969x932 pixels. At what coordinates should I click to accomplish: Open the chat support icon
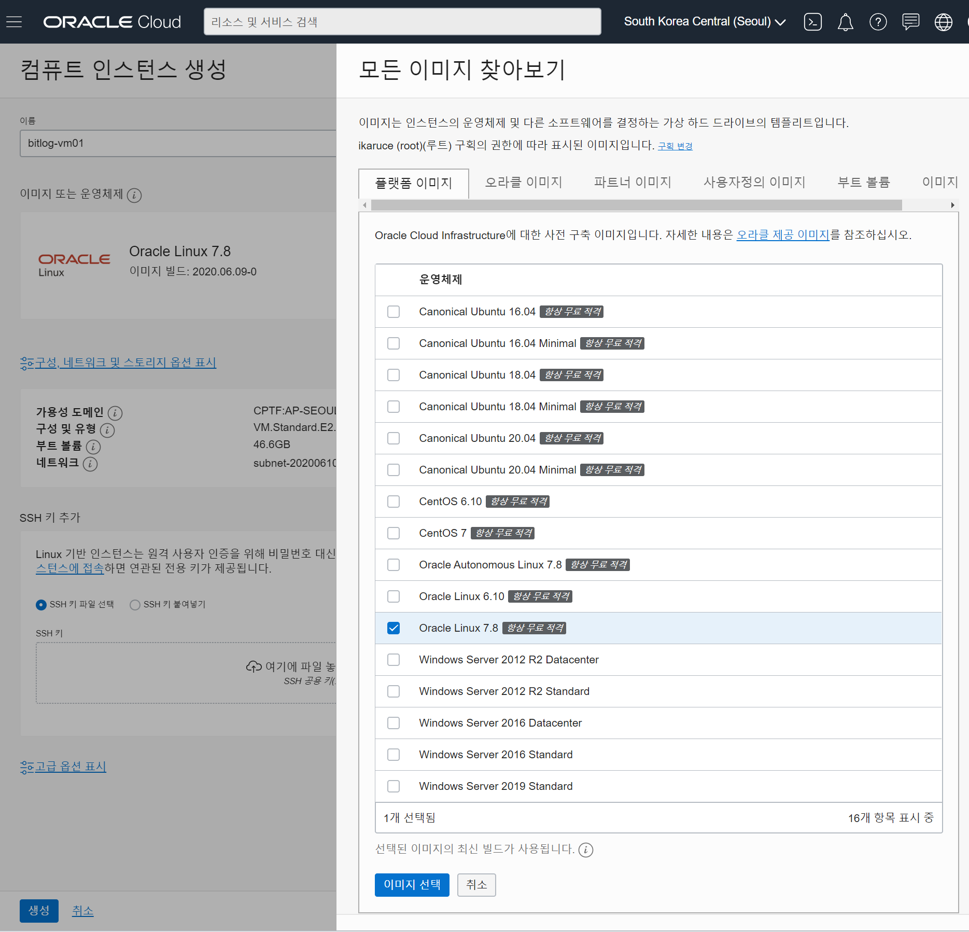(x=910, y=22)
